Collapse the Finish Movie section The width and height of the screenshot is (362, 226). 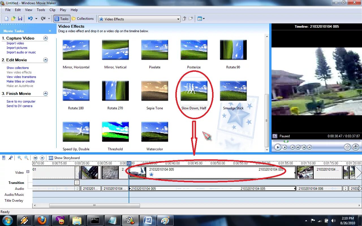point(46,94)
